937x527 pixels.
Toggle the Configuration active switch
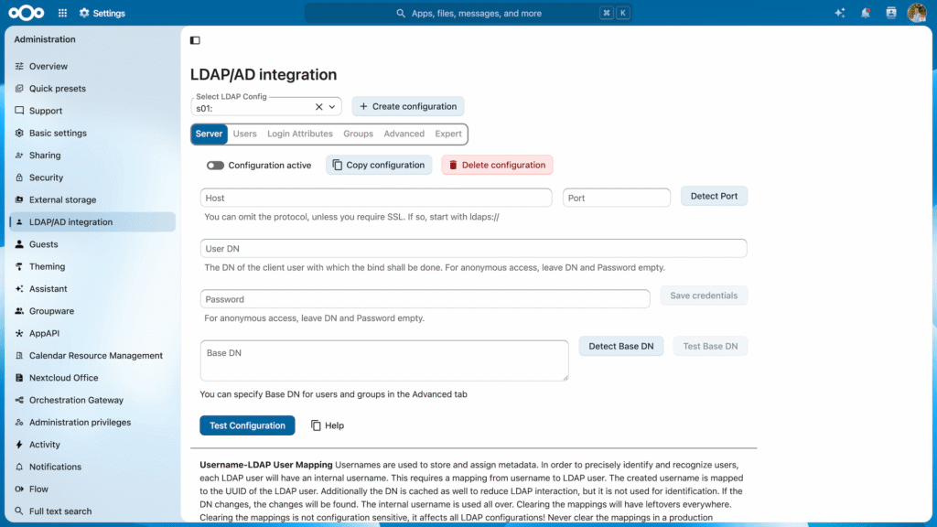(215, 166)
